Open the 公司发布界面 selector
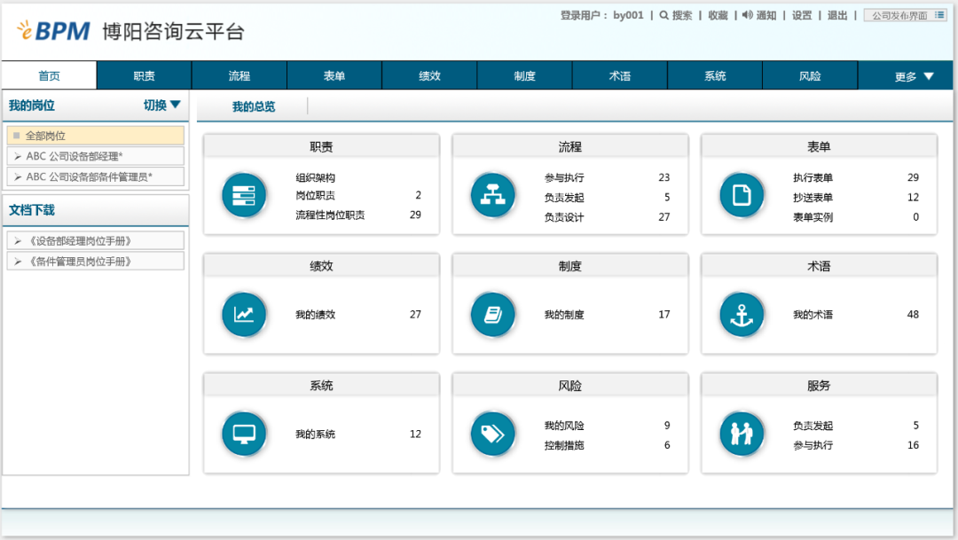 click(x=905, y=15)
